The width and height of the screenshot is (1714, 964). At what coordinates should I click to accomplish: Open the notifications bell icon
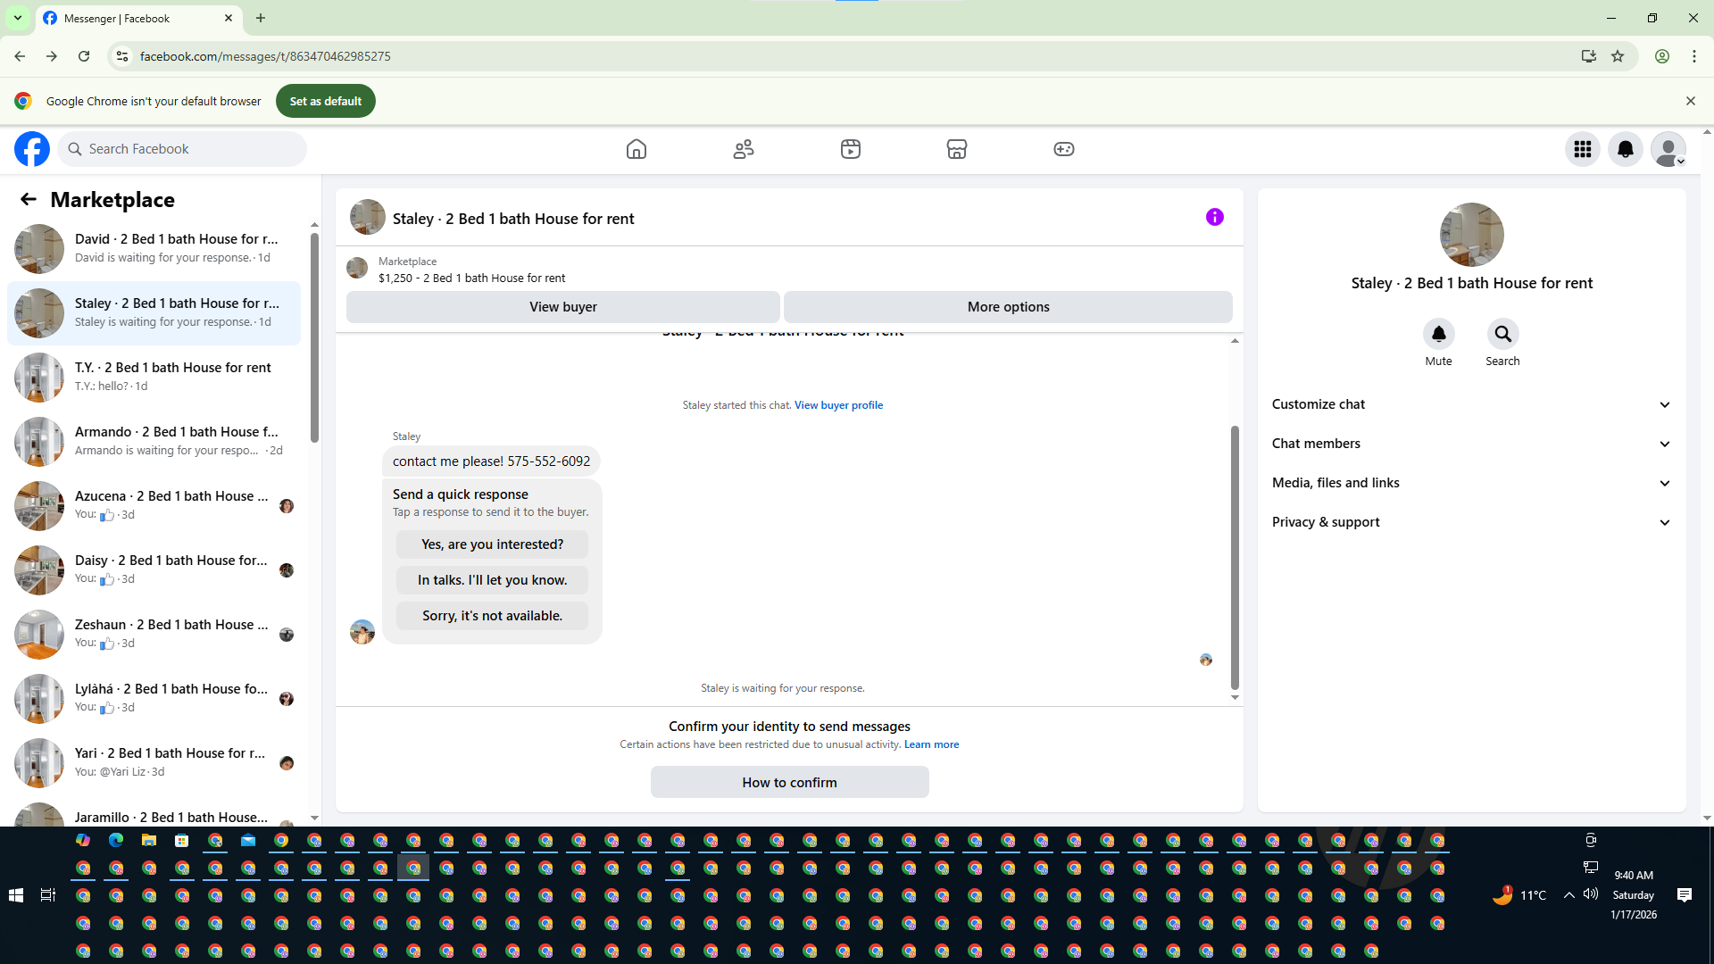[x=1625, y=149]
